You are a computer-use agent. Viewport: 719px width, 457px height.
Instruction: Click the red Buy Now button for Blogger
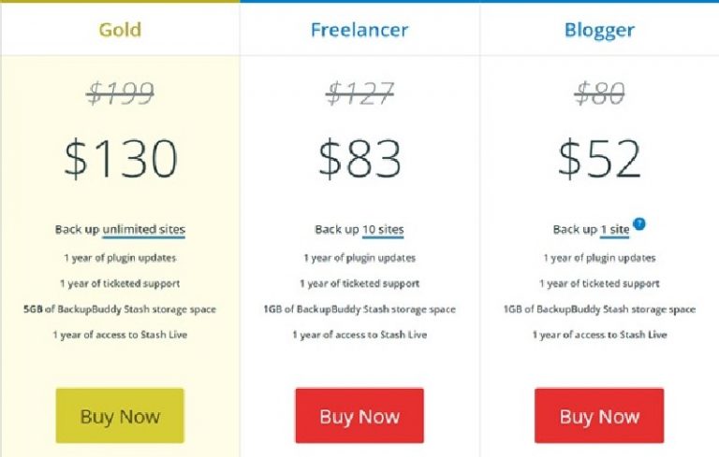[x=599, y=416]
